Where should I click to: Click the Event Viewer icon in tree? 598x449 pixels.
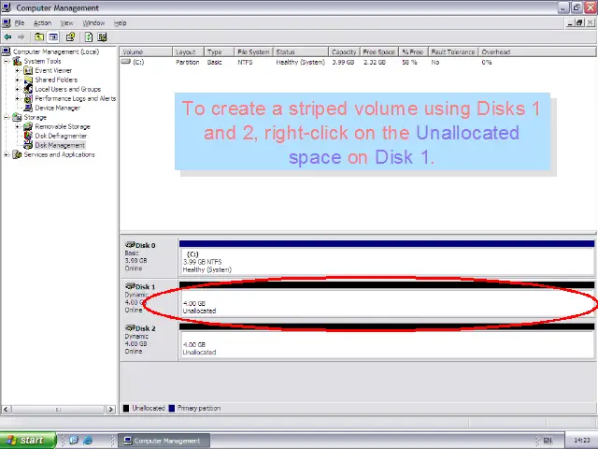point(28,70)
